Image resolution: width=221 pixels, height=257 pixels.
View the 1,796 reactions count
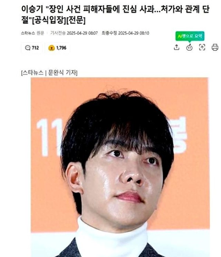61,48
